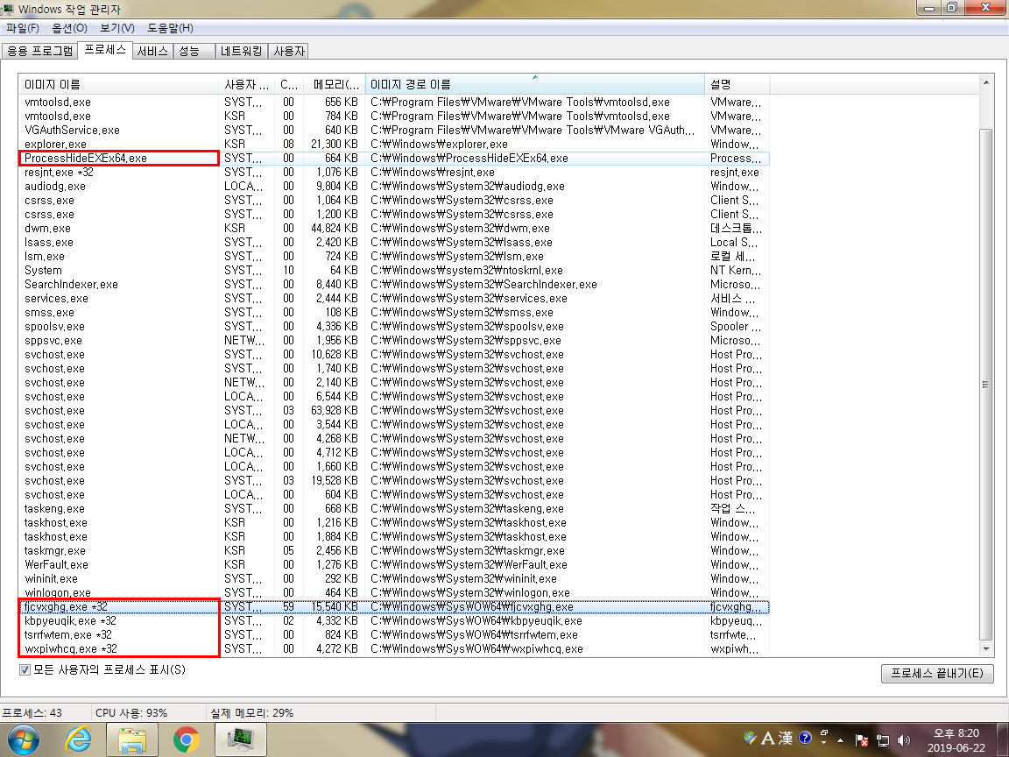Launch Google Chrome from taskbar
Viewport: 1009px width, 757px height.
(186, 739)
